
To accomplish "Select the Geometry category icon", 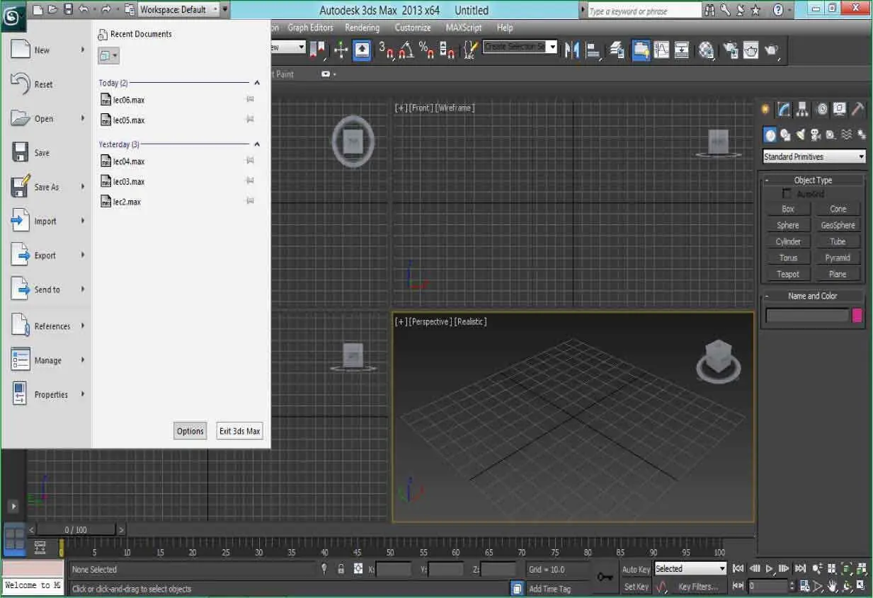I will pos(770,134).
